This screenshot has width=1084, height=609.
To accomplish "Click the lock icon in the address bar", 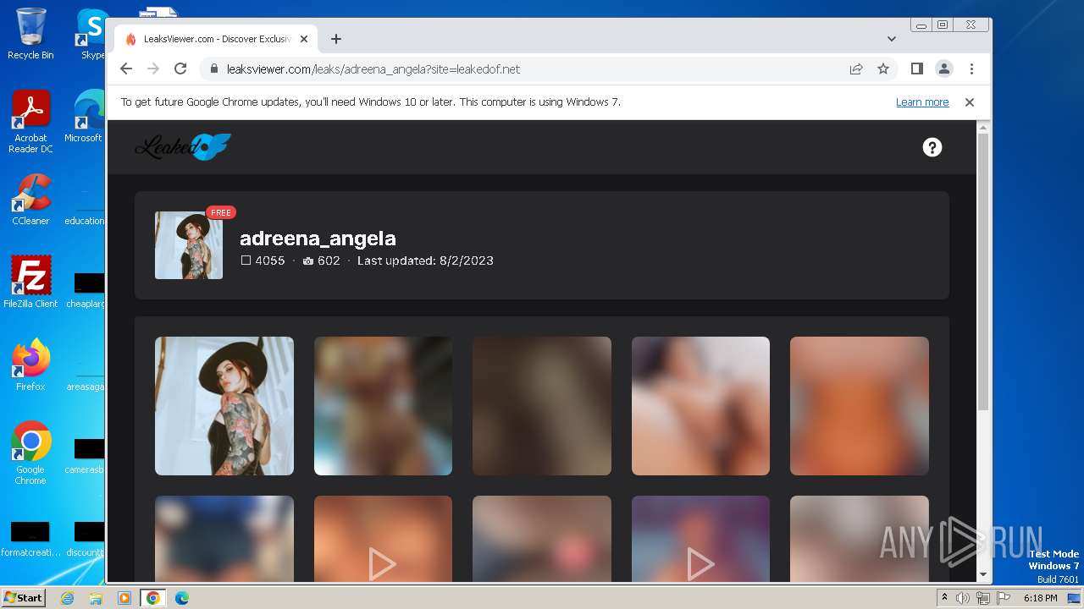I will click(x=214, y=69).
